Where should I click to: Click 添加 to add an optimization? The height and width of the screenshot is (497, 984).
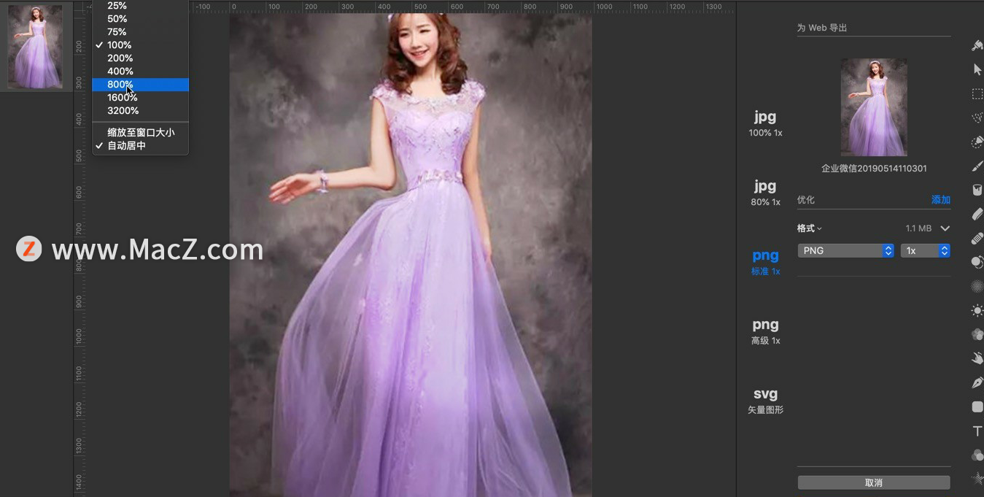tap(941, 200)
